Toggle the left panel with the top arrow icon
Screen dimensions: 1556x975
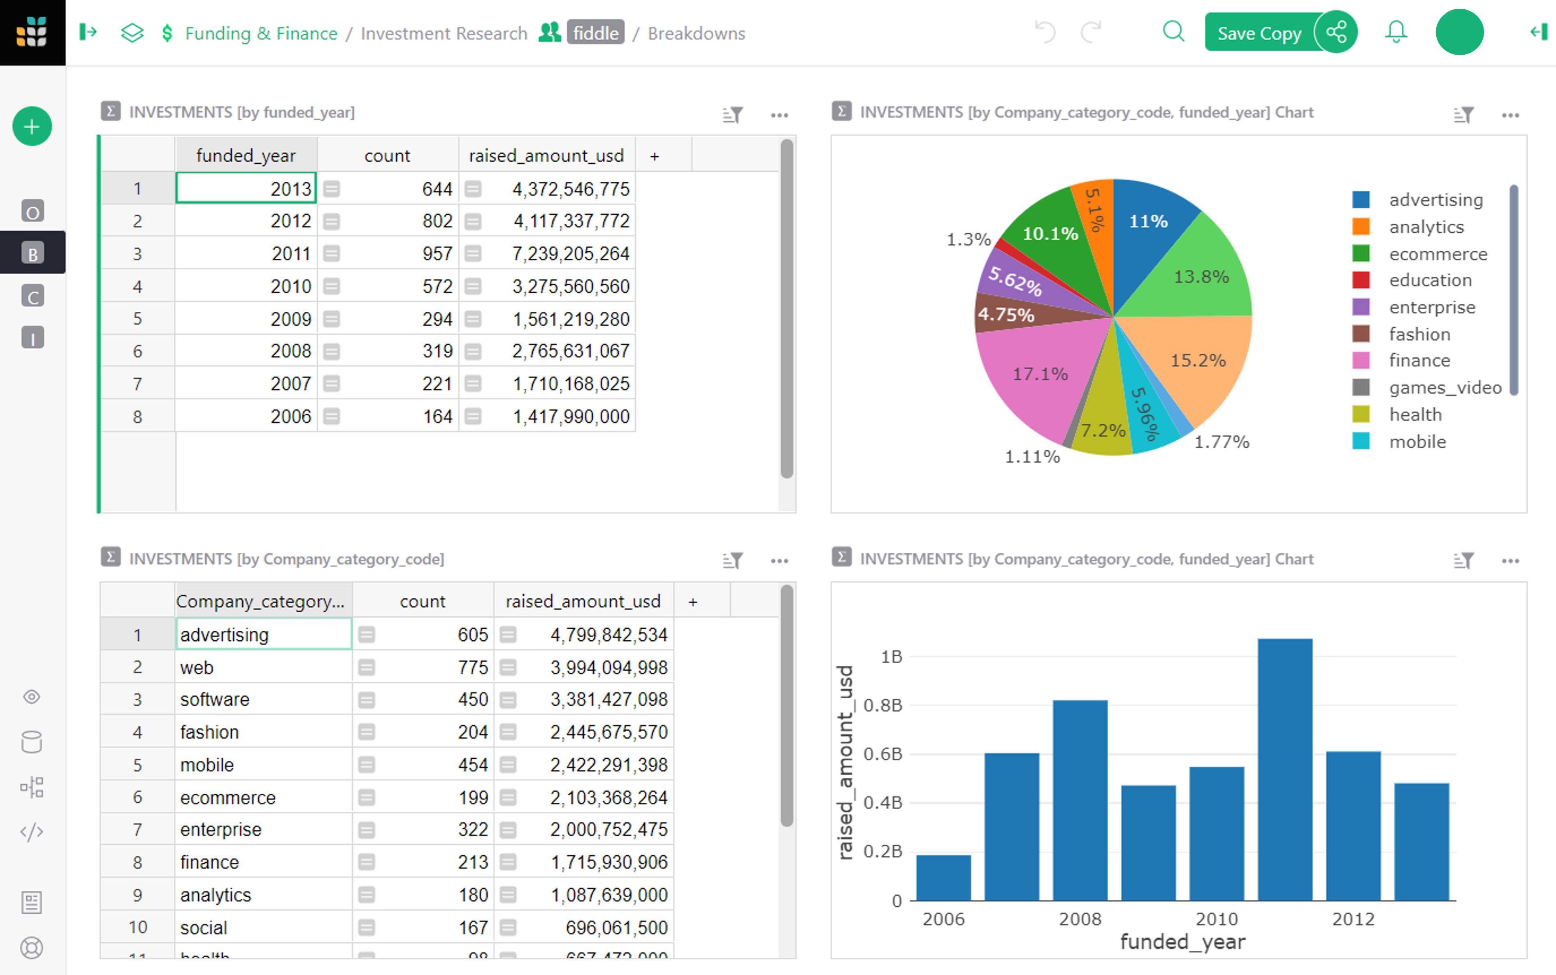(88, 32)
